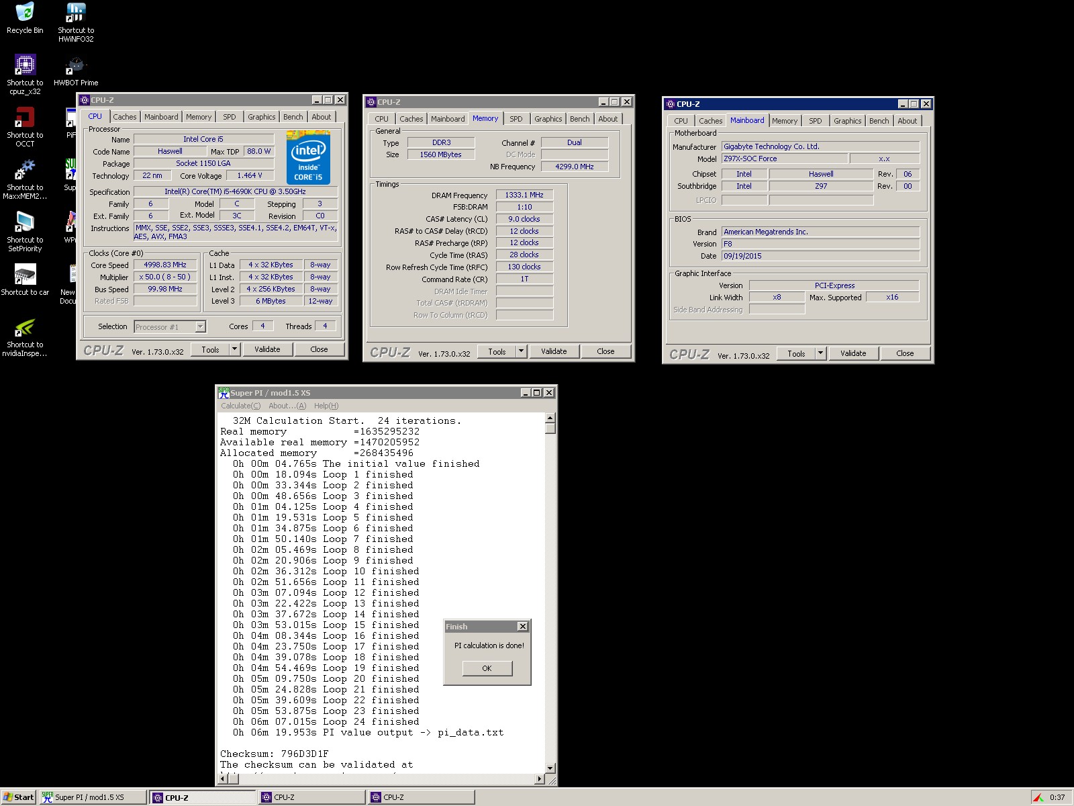
Task: Open the HWiNFO32 shortcut icon
Action: pyautogui.click(x=76, y=22)
